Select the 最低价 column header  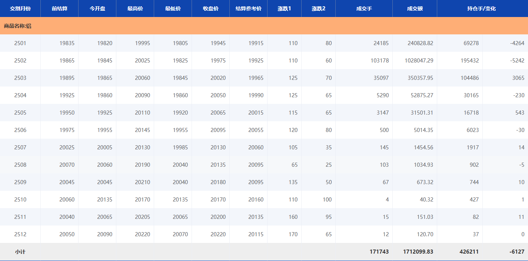tap(173, 9)
